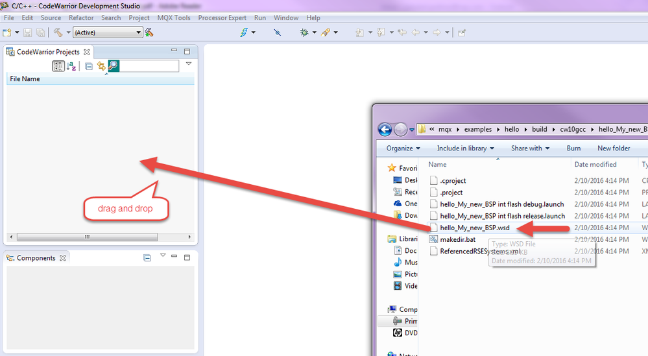The height and width of the screenshot is (356, 648).
Task: Open the Explorer Organize dropdown
Action: [x=403, y=148]
